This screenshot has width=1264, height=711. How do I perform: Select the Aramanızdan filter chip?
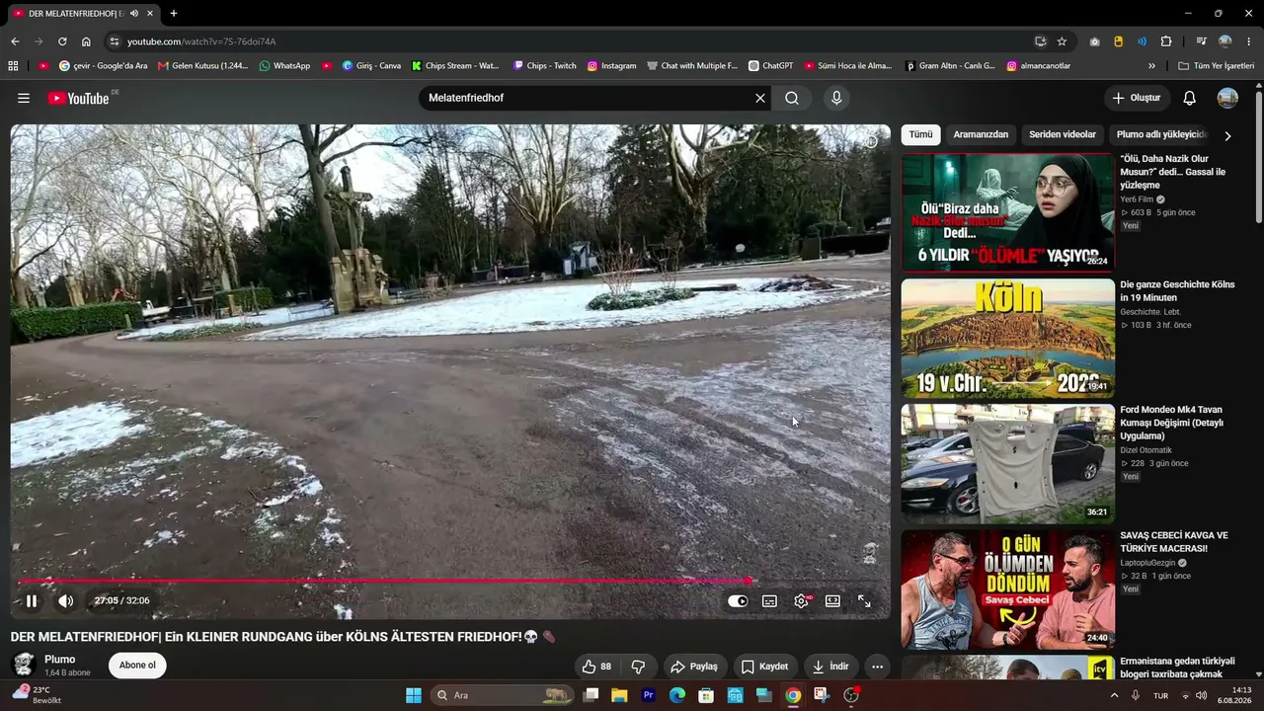tap(981, 134)
